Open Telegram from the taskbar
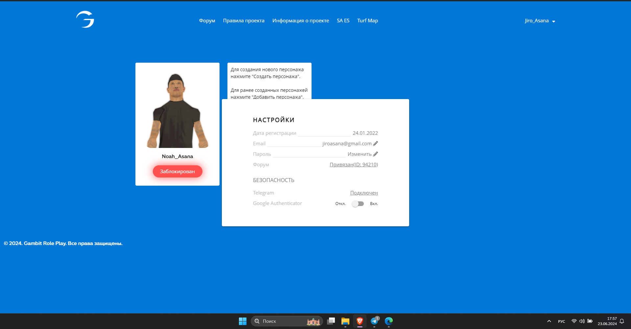This screenshot has height=329, width=631. point(374,321)
